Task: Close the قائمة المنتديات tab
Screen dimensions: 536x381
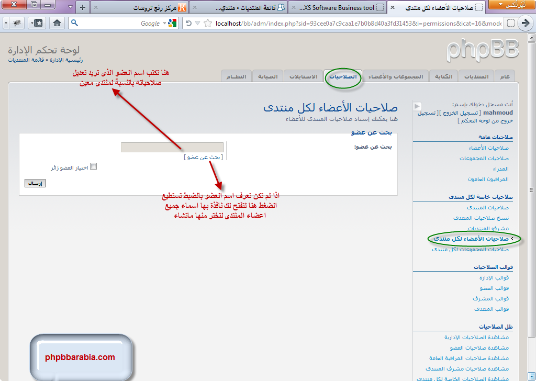Action: 194,7
